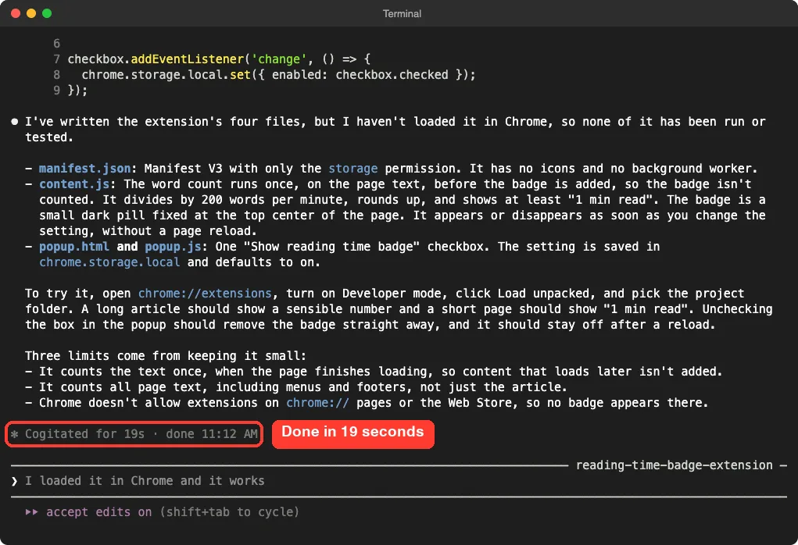Click the popup.js file name

[173, 247]
